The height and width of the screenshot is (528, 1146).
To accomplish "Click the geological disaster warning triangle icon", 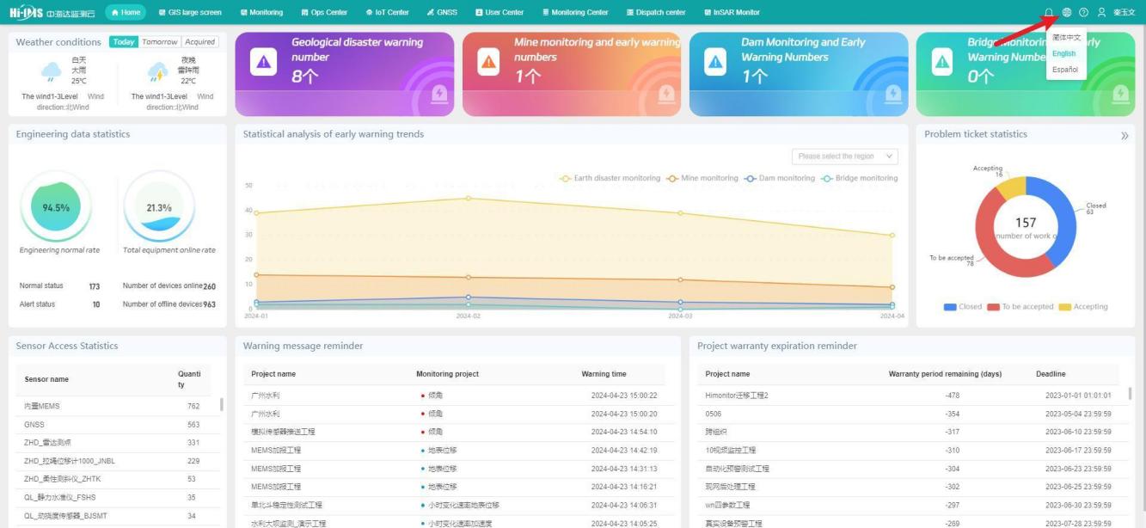I will pos(262,62).
